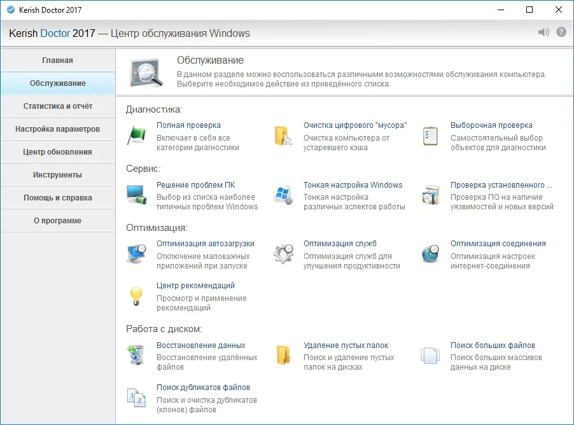Click the software box icon for Проверка установленного
The width and height of the screenshot is (574, 425).
[x=430, y=195]
